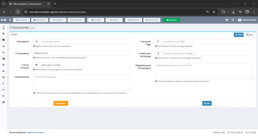The width and height of the screenshot is (258, 136).
Task: Reset the form using Restablecer
Action: tap(61, 103)
